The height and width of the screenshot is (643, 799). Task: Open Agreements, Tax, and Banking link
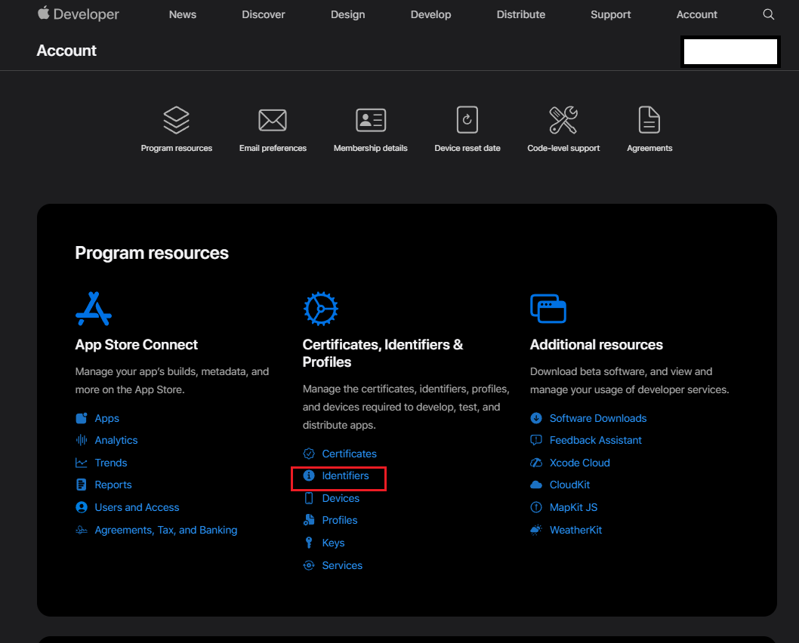[x=166, y=530]
